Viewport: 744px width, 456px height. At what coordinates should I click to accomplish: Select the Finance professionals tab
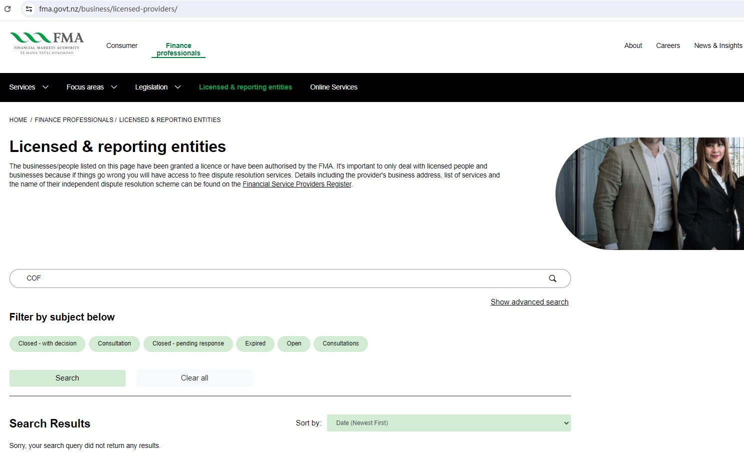coord(178,49)
